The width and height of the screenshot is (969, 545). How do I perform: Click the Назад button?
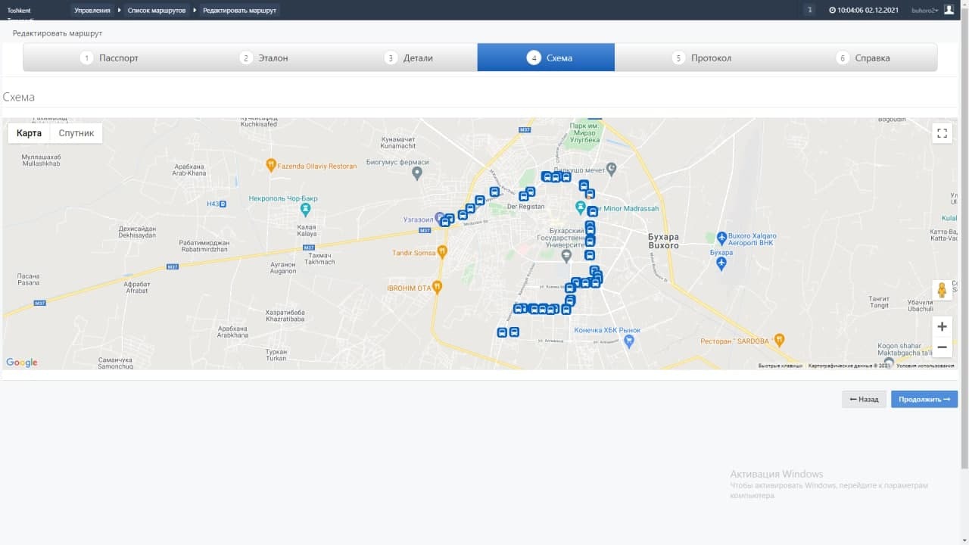click(x=864, y=399)
